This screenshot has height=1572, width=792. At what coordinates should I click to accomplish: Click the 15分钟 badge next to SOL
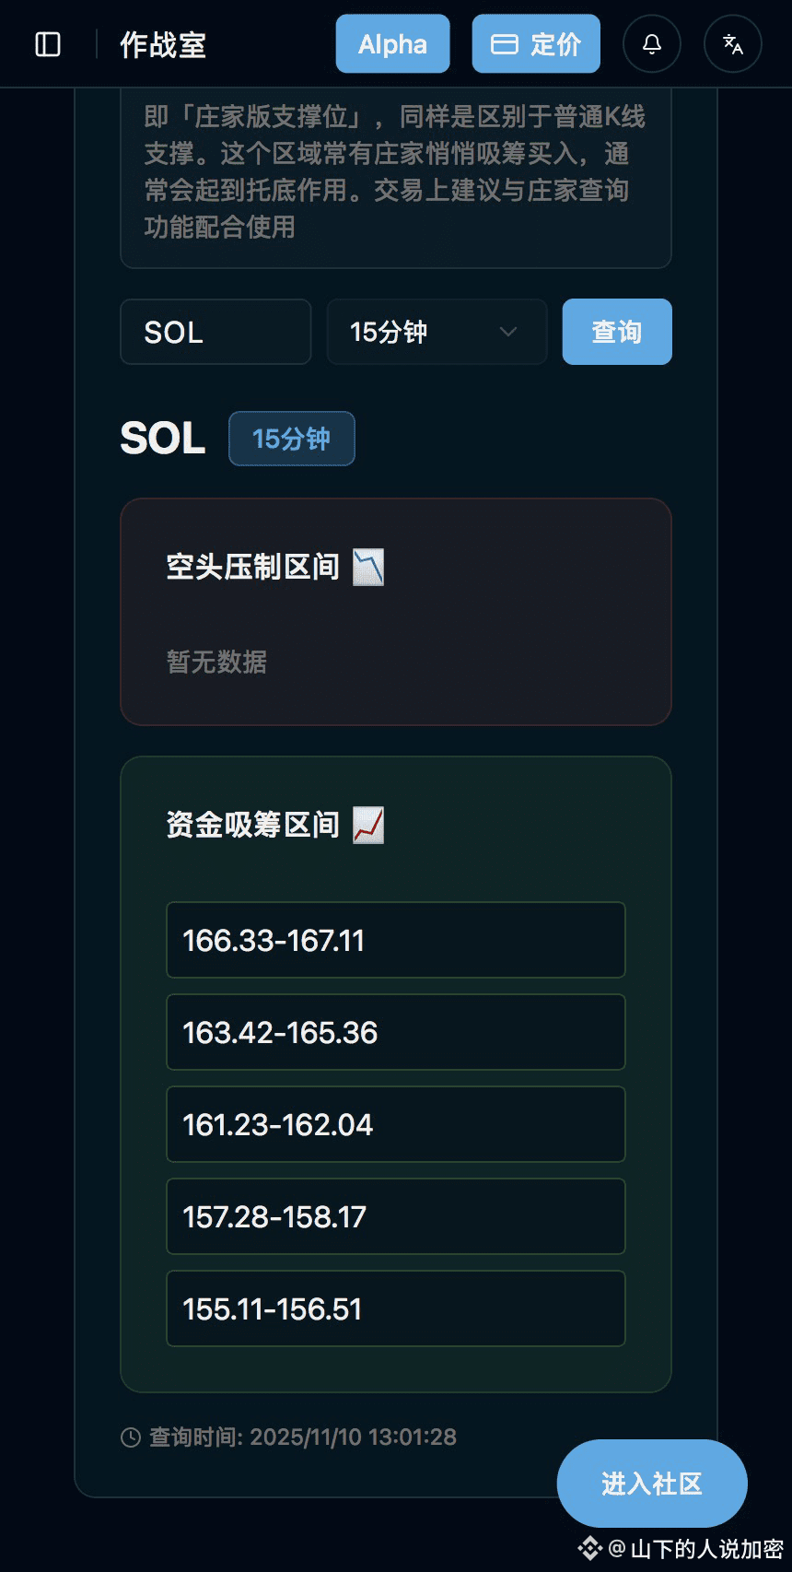[292, 439]
